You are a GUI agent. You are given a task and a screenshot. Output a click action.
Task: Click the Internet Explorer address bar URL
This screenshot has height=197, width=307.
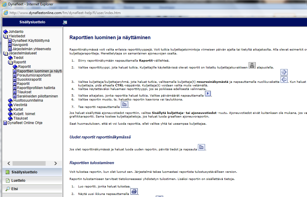[x=65, y=13]
